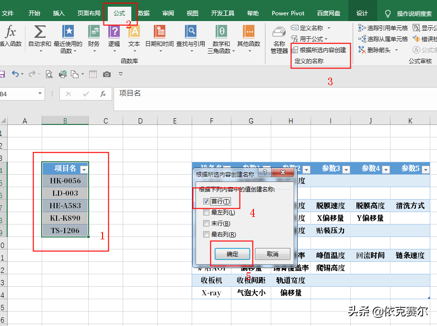Select cell containing HK-0056
Screen dimensions: 437x326
[65, 180]
